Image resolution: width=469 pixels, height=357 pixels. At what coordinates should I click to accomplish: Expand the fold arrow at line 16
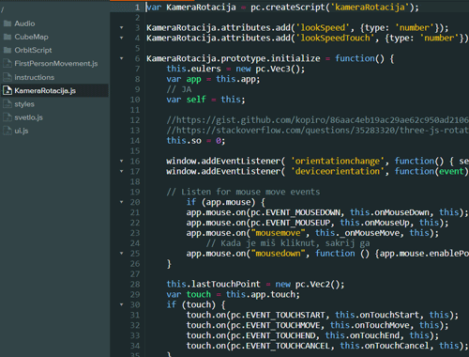(122, 162)
